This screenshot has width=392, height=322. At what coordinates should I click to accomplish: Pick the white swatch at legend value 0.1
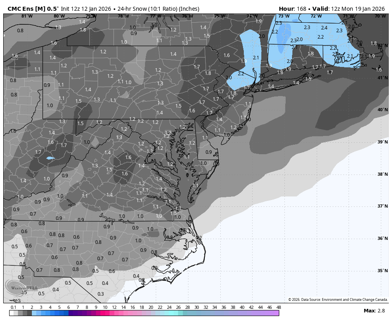pyautogui.click(x=12, y=313)
